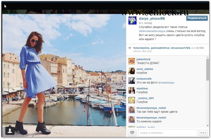Click _ramina_001 avatar thumbnail
Screen dimensions: 211x139
132,100
